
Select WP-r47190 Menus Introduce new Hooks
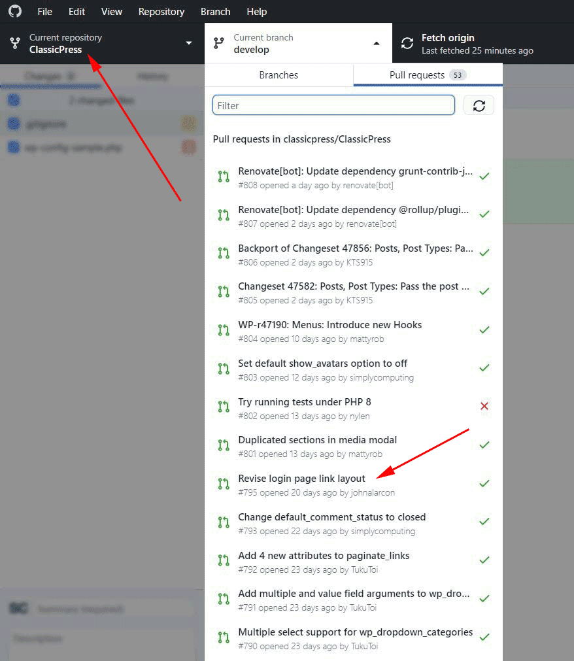click(x=354, y=331)
